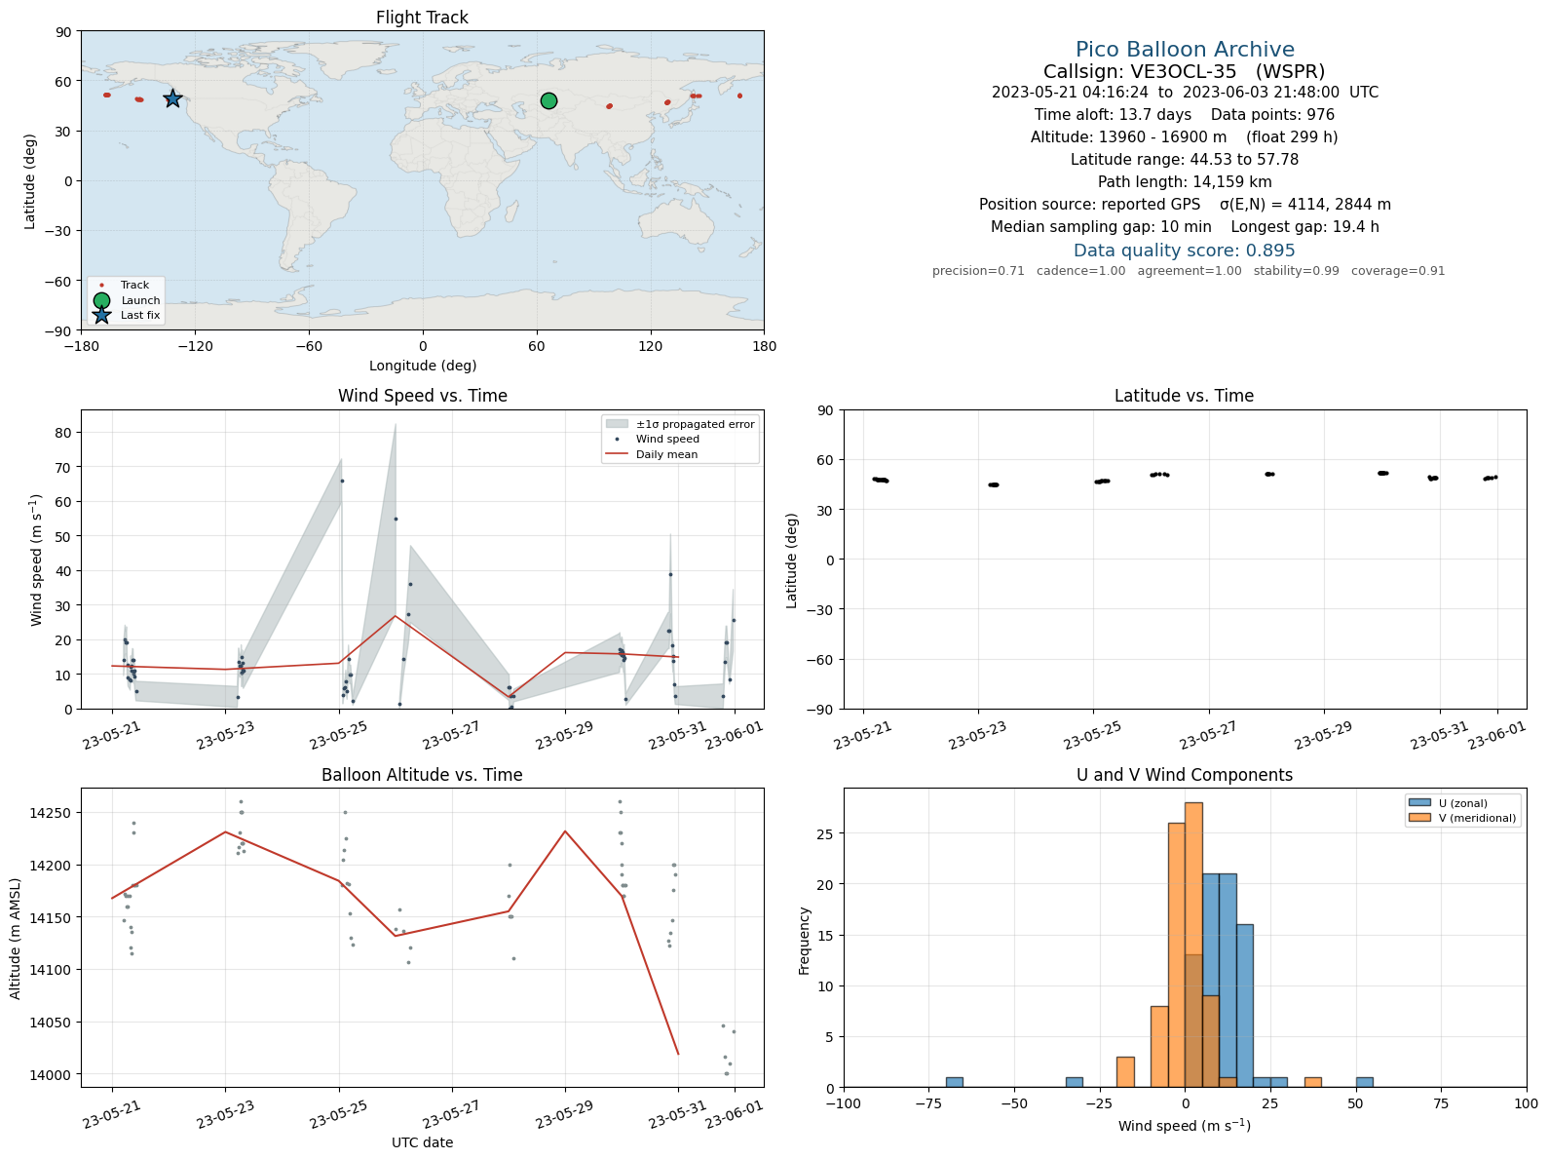Click the Wind speed dot marker in the legend

pos(617,440)
